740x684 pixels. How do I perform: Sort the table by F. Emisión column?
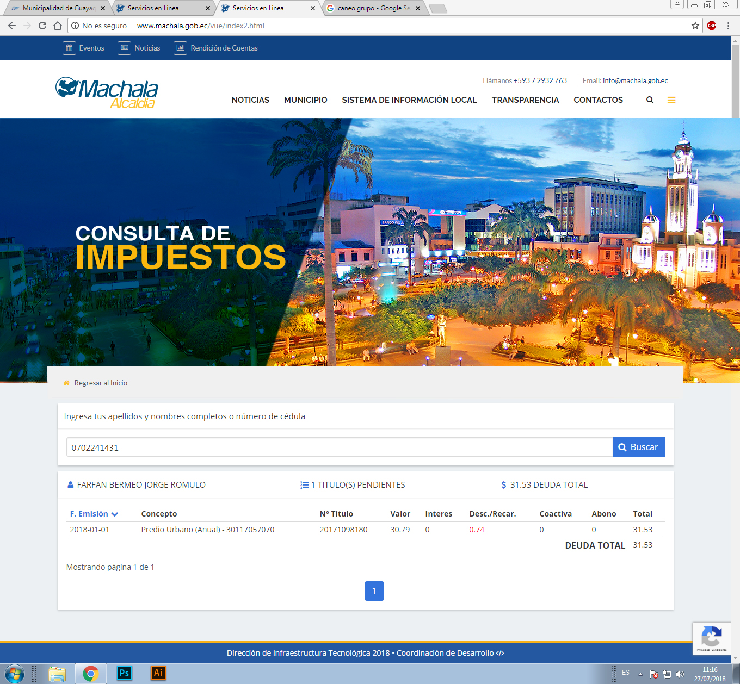(x=94, y=514)
